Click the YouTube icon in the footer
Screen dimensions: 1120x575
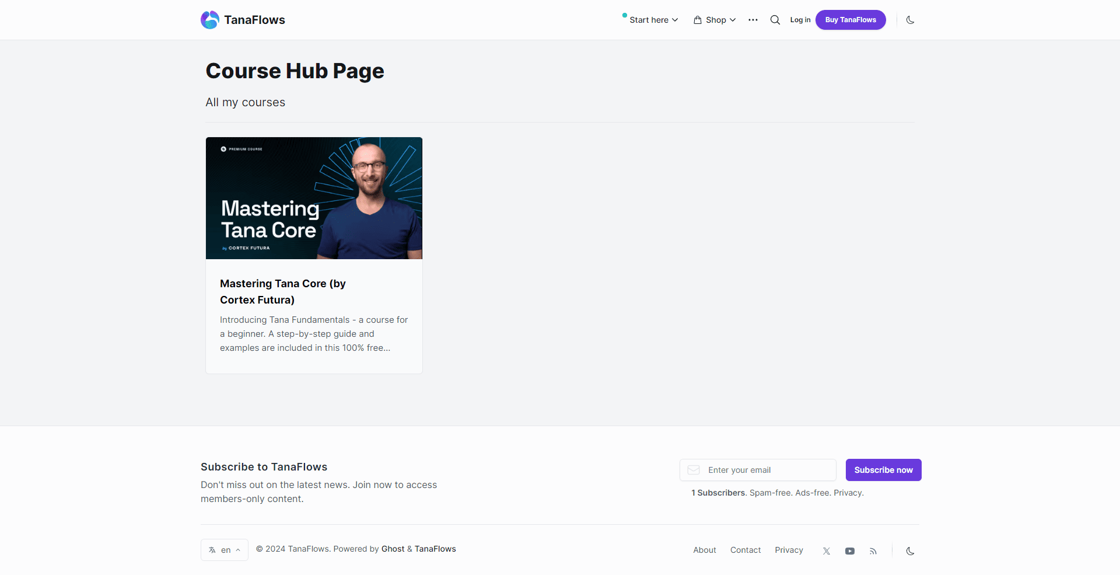tap(850, 550)
